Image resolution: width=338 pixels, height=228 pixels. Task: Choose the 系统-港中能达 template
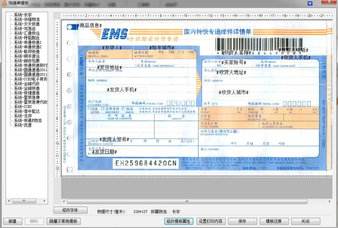[x=27, y=112]
